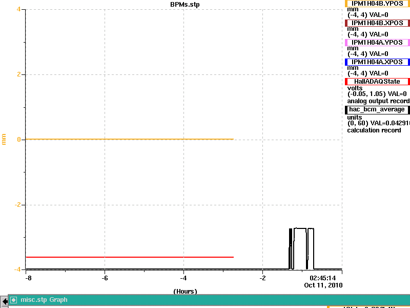
Task: Click the x-axis value -2
Action: click(x=262, y=278)
